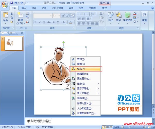The width and height of the screenshot is (155, 129).
Task: Open the Font group dialog launcher
Action: point(74,28)
